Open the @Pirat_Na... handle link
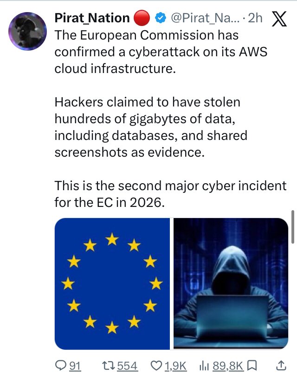Viewport: 297px width, 385px height. coord(204,19)
